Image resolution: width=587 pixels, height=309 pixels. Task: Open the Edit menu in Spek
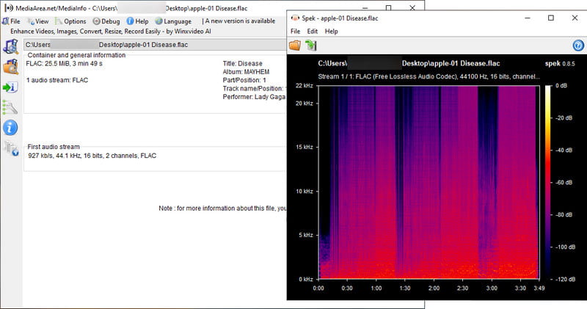coord(313,32)
